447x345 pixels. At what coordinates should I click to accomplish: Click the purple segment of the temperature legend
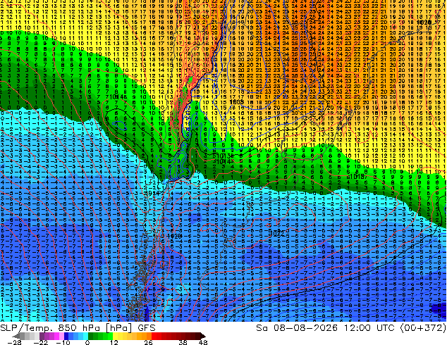[x=51, y=336]
